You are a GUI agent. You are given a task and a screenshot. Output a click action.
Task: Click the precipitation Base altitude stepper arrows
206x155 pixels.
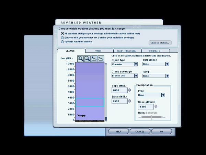(156, 107)
